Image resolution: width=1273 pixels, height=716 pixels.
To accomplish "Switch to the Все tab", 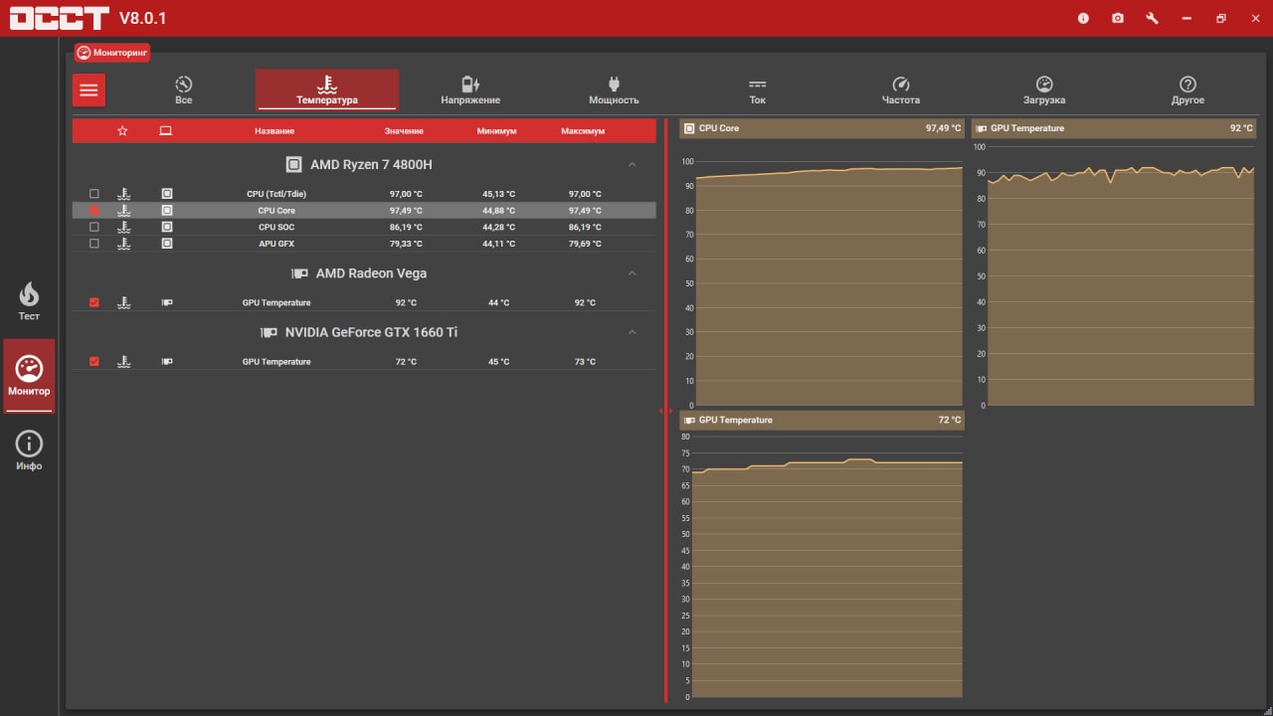I will 183,89.
